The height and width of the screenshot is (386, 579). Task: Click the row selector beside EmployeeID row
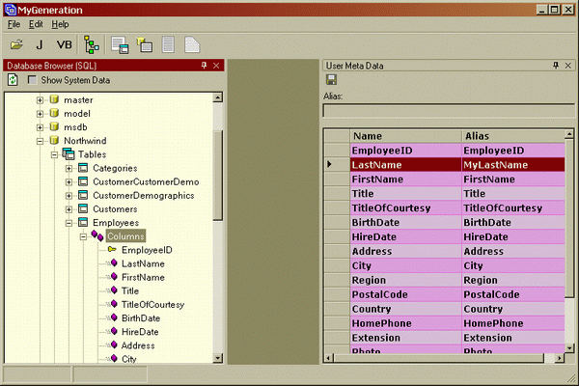pyautogui.click(x=337, y=151)
